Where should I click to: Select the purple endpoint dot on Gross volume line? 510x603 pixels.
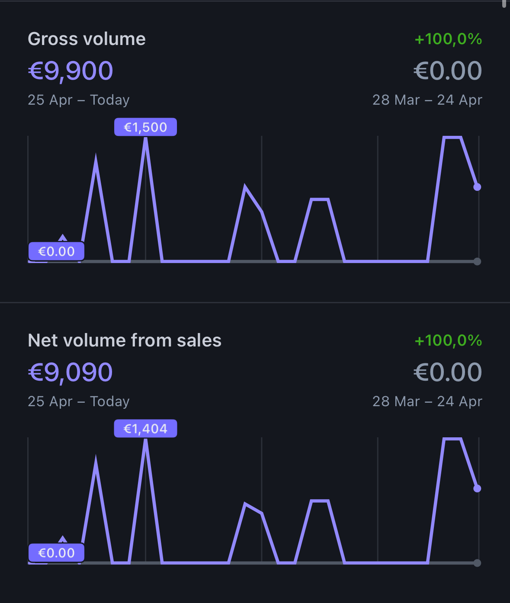tap(477, 187)
